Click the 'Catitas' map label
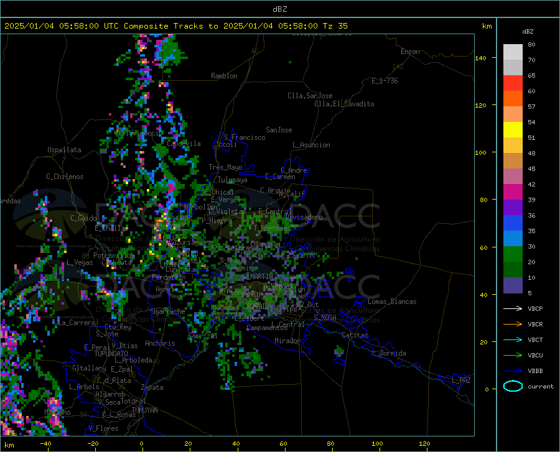The width and height of the screenshot is (560, 452). [x=355, y=335]
